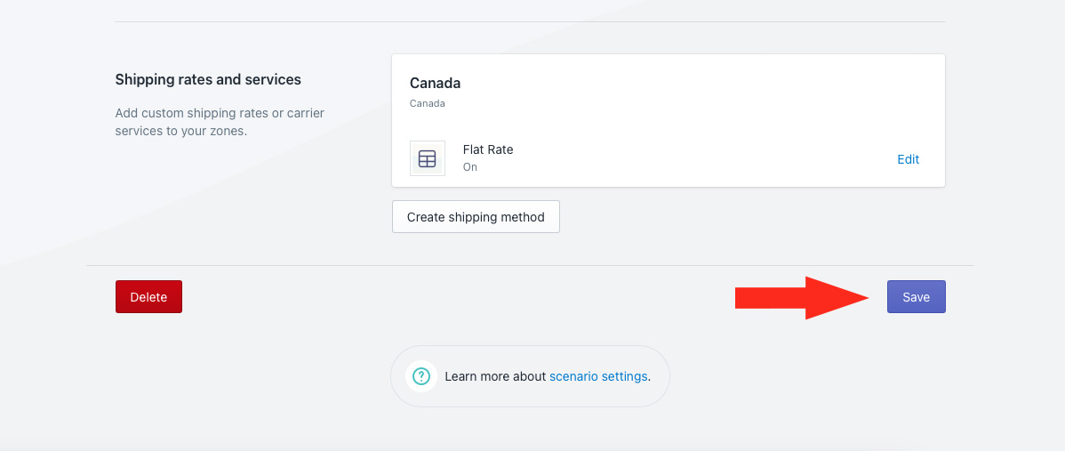Image resolution: width=1065 pixels, height=451 pixels.
Task: Click the question mark help icon
Action: tap(421, 376)
